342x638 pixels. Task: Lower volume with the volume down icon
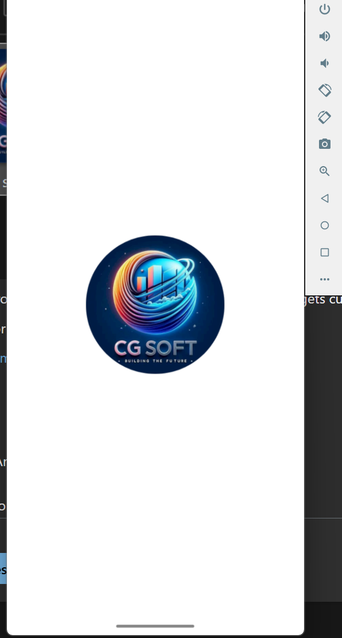(x=325, y=63)
